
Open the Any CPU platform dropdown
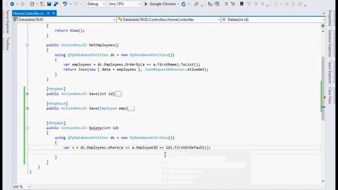point(125,4)
